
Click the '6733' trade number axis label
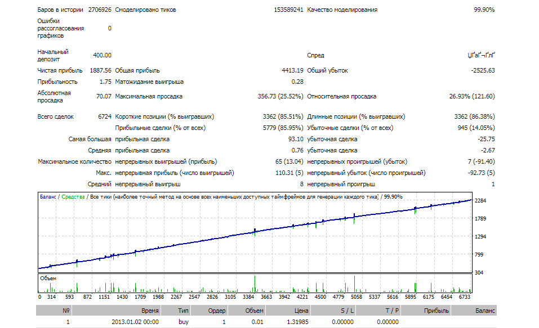(x=465, y=296)
